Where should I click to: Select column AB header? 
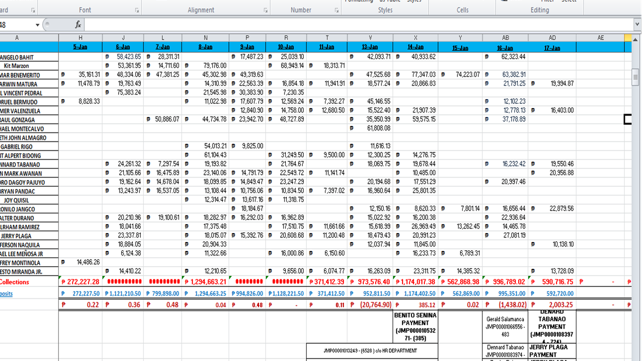coord(505,38)
